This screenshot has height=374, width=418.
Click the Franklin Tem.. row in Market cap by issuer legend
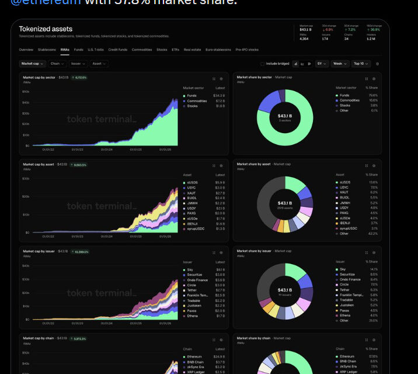[204, 295]
